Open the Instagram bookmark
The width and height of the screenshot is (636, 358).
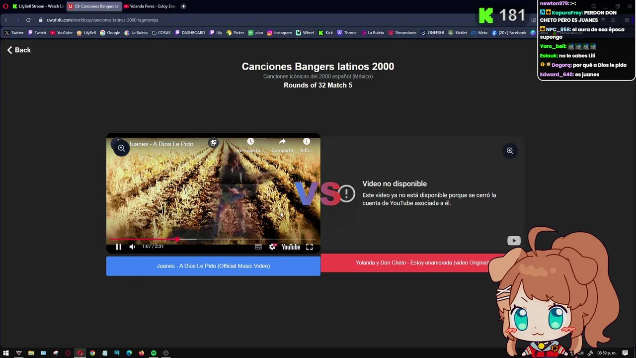tap(279, 33)
